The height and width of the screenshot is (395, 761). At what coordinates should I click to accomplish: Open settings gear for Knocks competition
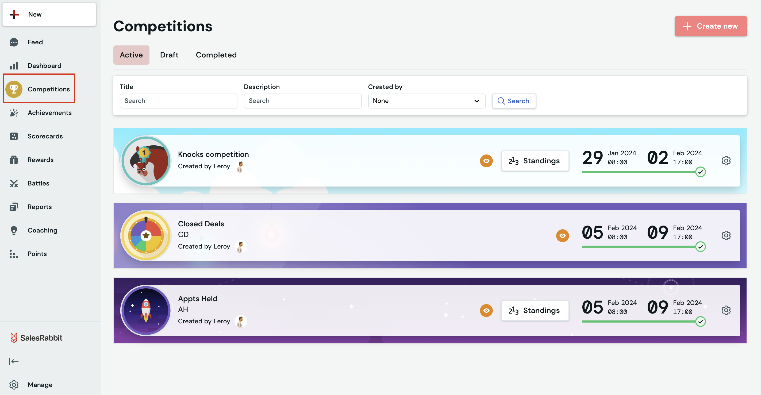[726, 161]
